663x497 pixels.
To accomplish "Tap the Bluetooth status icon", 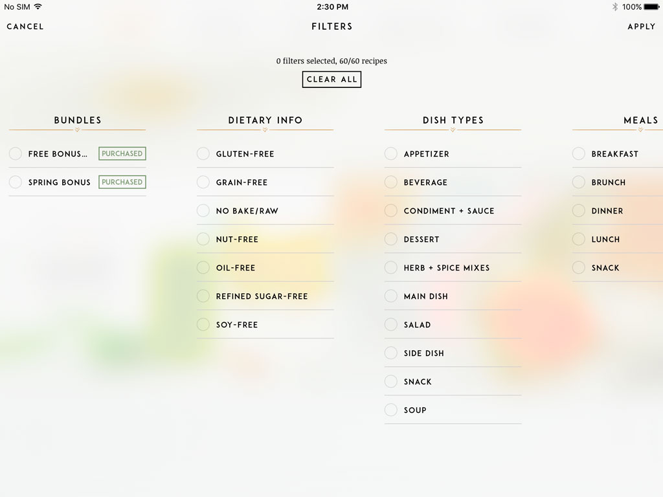I will (615, 6).
